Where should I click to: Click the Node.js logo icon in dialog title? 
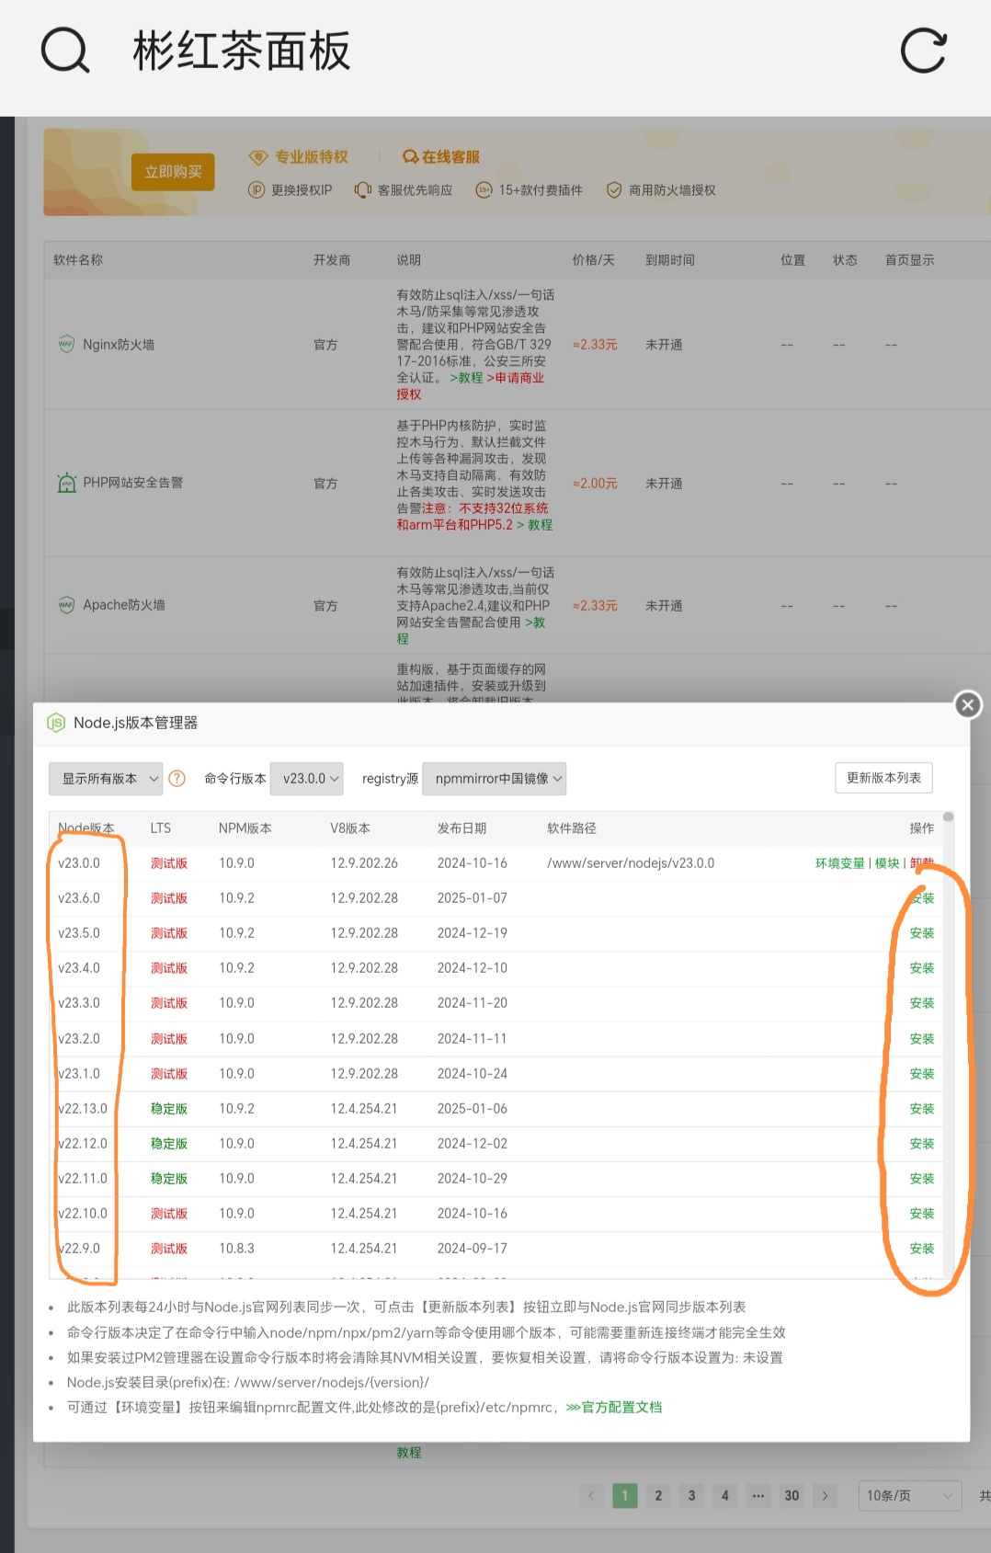click(x=56, y=723)
